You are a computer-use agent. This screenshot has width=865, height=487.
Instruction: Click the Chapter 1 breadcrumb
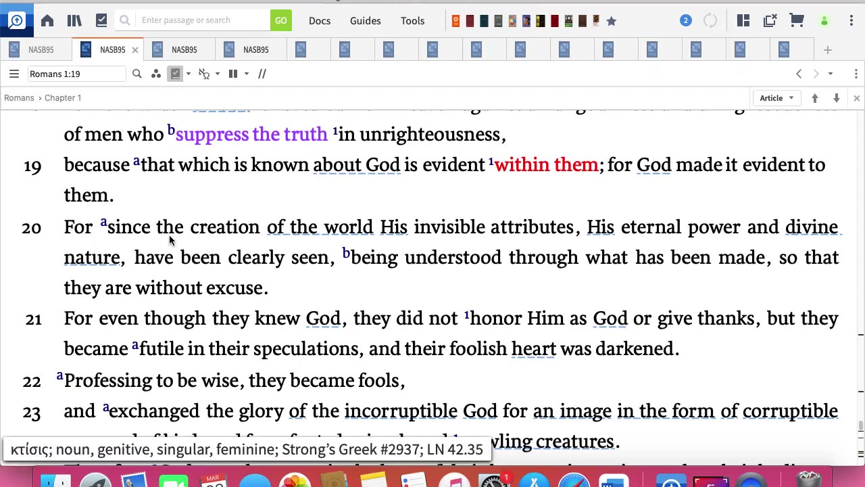tap(63, 98)
